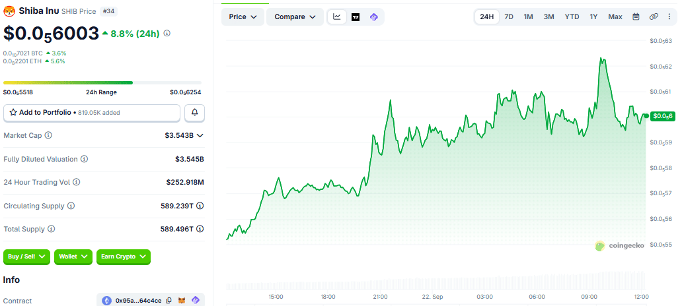682x306 pixels.
Task: Click the $0.0₅6003 price text
Action: click(x=52, y=34)
